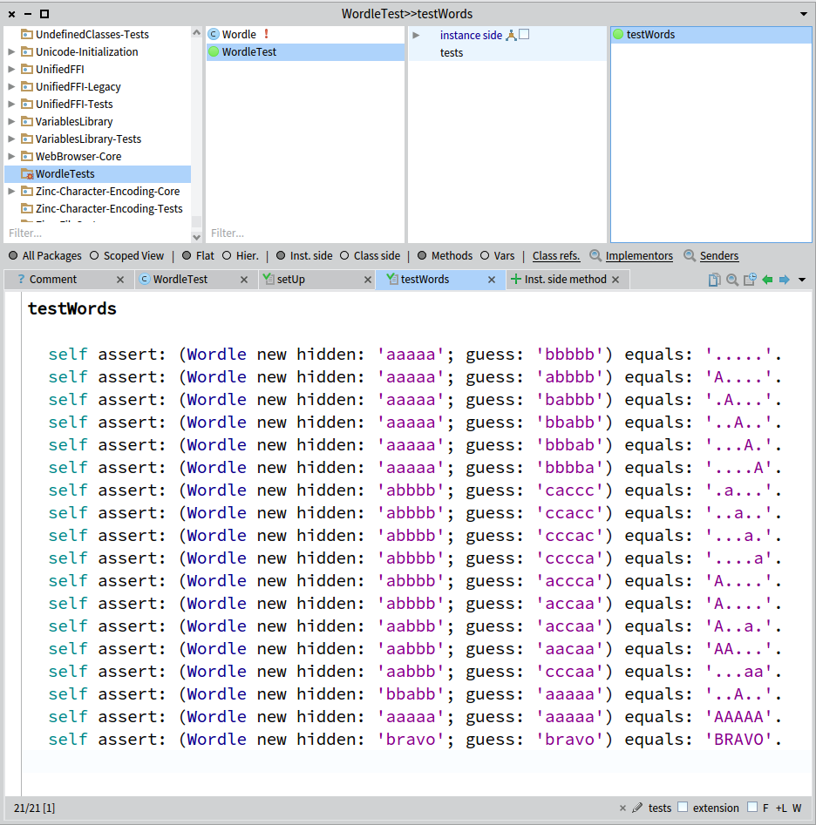
Task: Click the magnifier icon beside Senders
Action: [x=690, y=256]
